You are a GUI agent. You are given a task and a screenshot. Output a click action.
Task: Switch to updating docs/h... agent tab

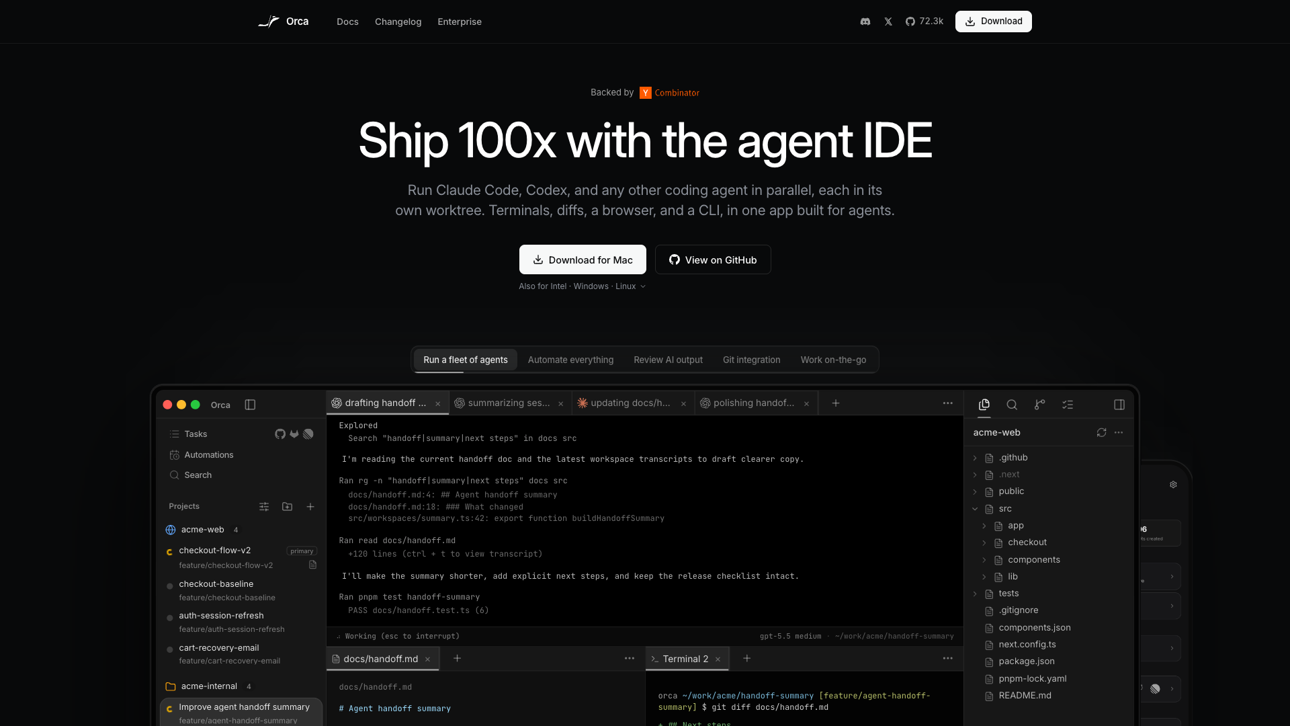632,403
